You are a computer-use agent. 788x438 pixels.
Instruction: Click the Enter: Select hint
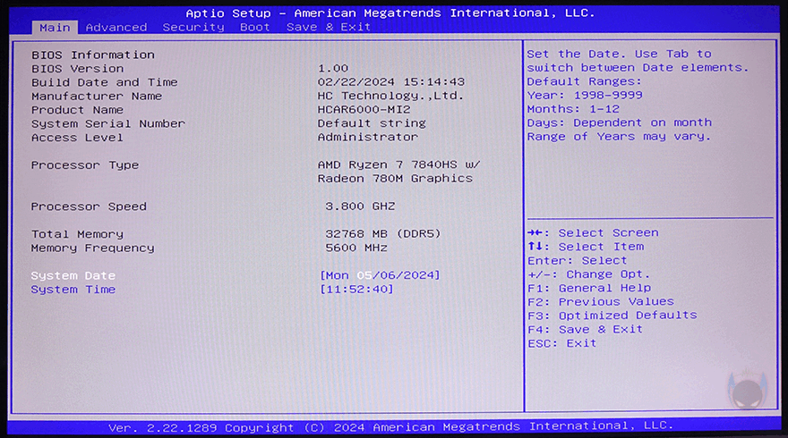[578, 260]
